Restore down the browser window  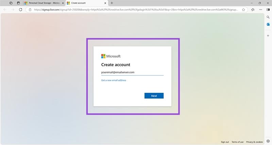[x=260, y=3]
